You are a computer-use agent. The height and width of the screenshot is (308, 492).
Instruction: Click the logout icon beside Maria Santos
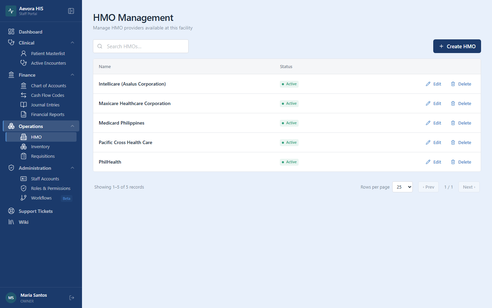(72, 298)
